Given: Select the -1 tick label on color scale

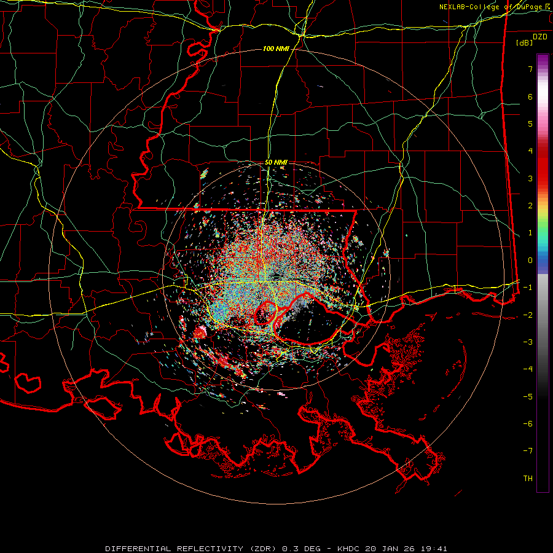Looking at the screenshot, I should (528, 288).
